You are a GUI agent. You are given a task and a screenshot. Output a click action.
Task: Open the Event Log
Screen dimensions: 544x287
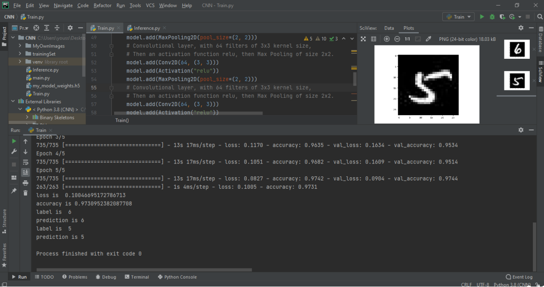pyautogui.click(x=519, y=277)
